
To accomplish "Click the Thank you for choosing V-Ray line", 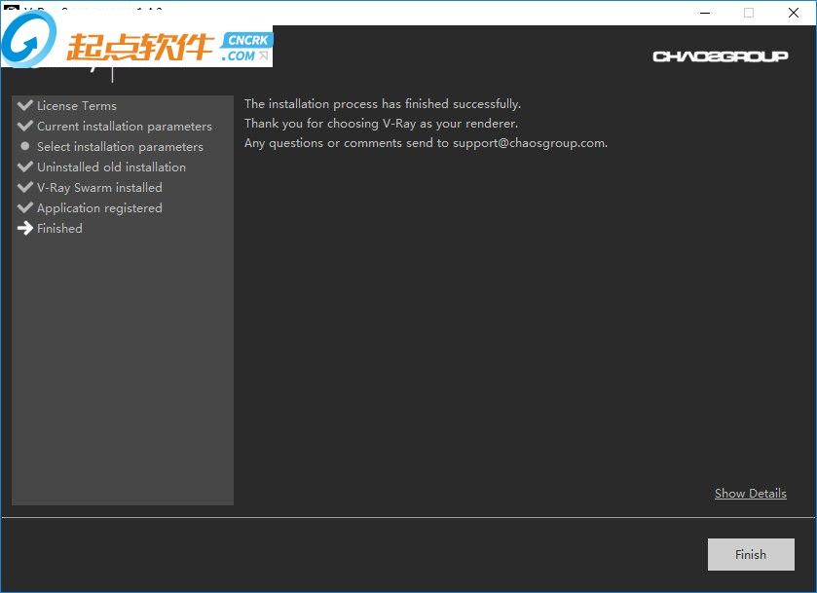I will (x=381, y=124).
